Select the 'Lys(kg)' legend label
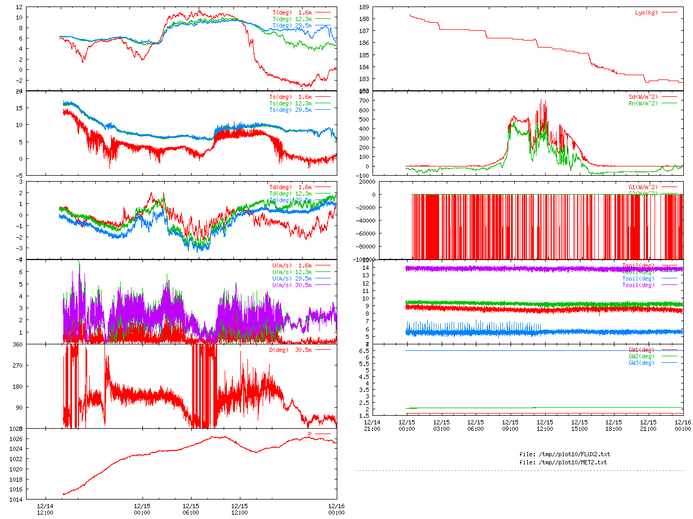The image size is (693, 519). click(x=646, y=12)
